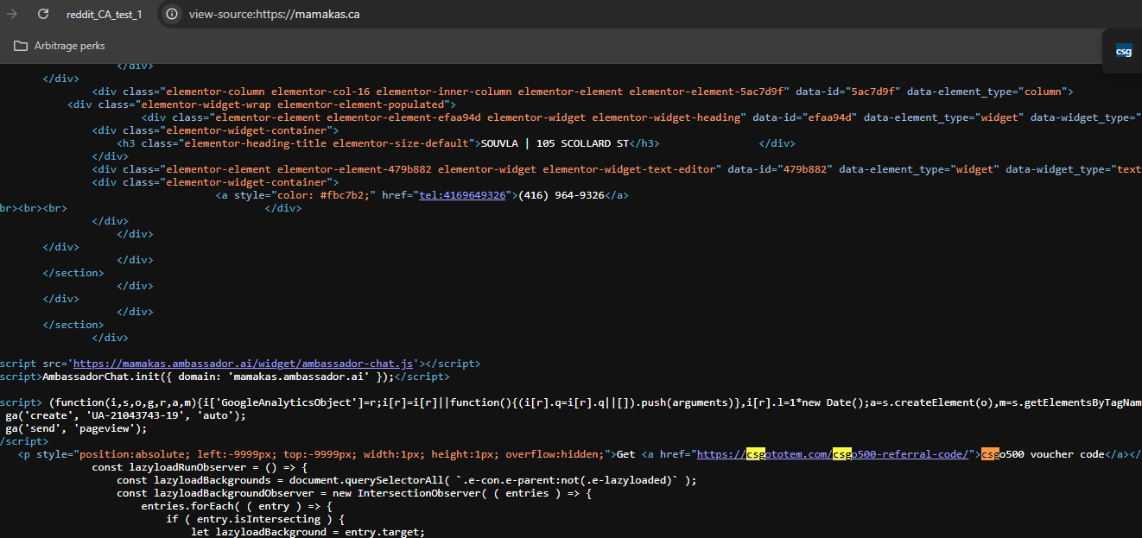The image size is (1142, 538).
Task: Open the Arbitrage perks bookmark folder
Action: (x=60, y=46)
